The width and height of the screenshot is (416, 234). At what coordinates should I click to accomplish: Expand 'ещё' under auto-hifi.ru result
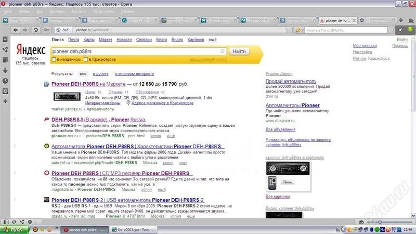pyautogui.click(x=184, y=163)
